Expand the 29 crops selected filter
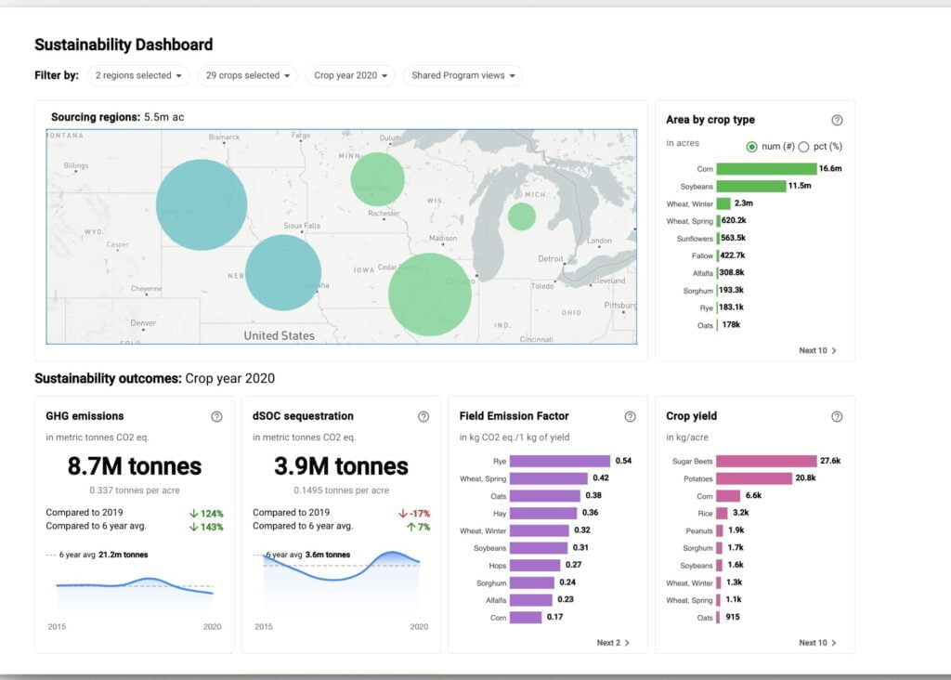This screenshot has width=951, height=680. (247, 75)
